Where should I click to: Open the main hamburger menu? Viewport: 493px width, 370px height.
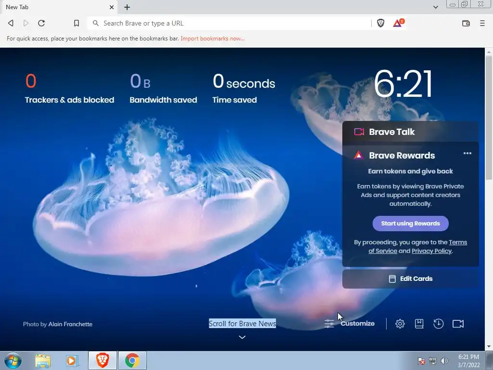click(482, 23)
